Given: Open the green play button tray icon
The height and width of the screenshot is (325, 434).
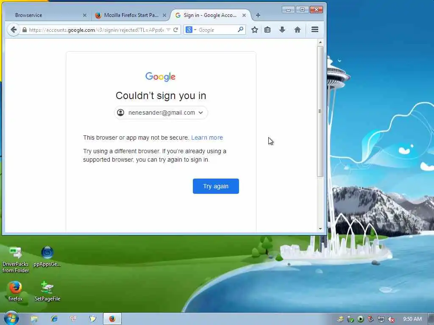Looking at the screenshot, I should pyautogui.click(x=360, y=319).
